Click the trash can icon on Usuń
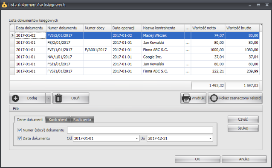 (x=58, y=98)
